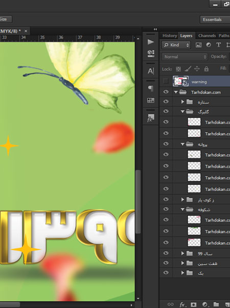Lock position move icon
Screen dimensions: 230x308
pos(197,69)
